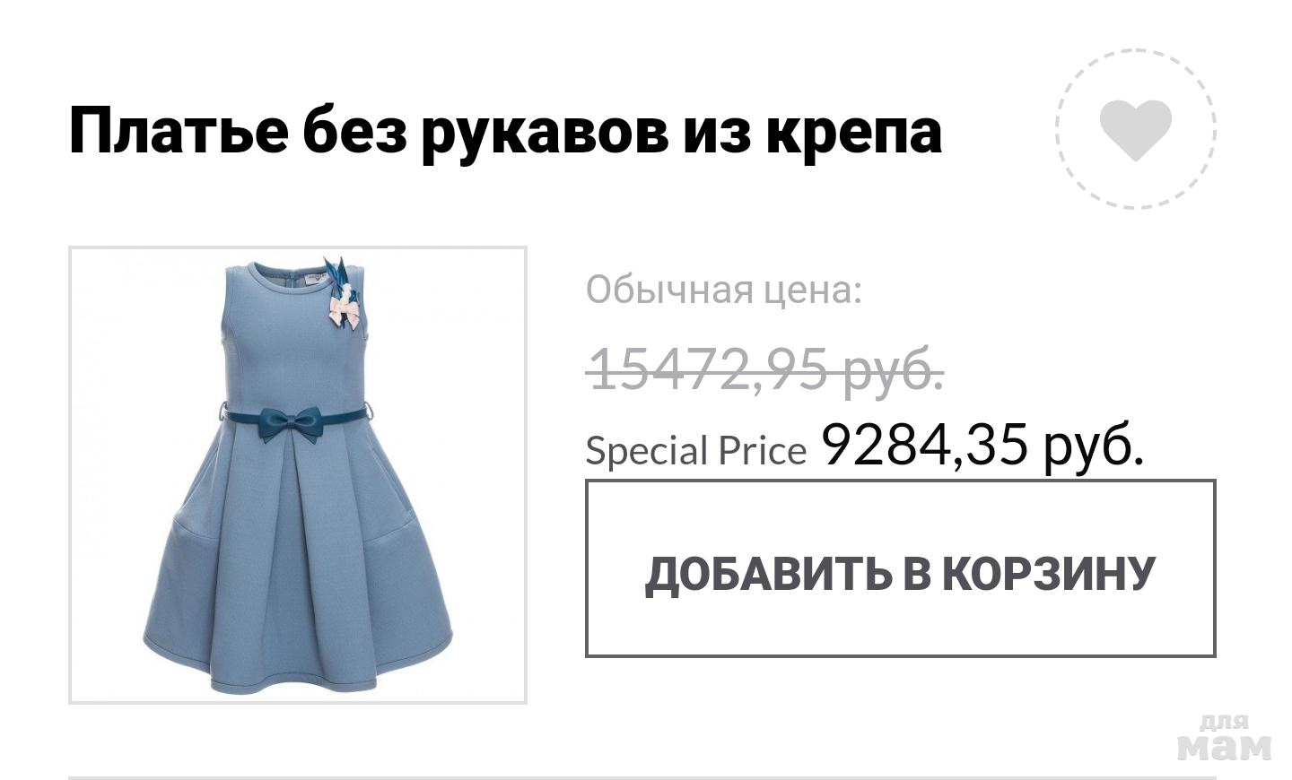Screen dimensions: 1292x780
Task: Click the dashed circle around the heart
Action: [x=1135, y=130]
